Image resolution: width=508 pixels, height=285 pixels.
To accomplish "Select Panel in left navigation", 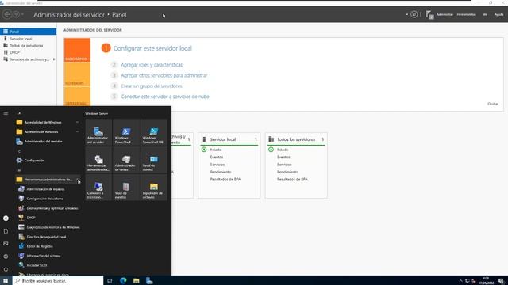I will tap(29, 32).
